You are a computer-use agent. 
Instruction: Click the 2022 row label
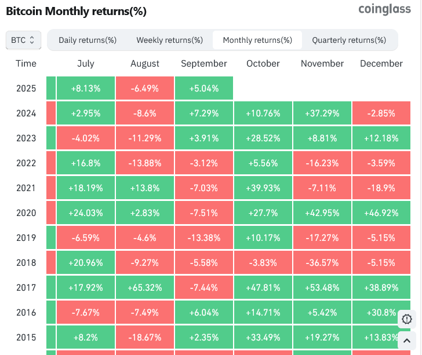pos(26,163)
